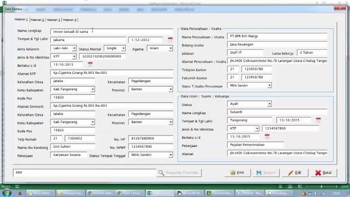Click Lama Bekerja field showing 2 Tahun
Screen dimensions: 350x197
coord(312,53)
